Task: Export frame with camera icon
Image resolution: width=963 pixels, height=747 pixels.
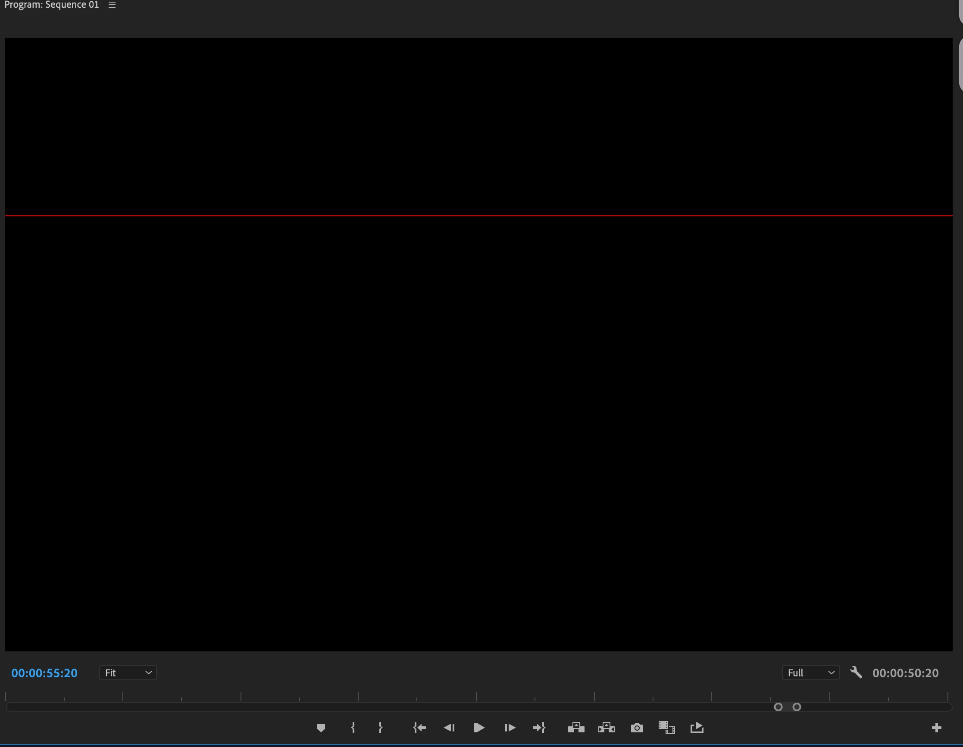Action: 637,728
